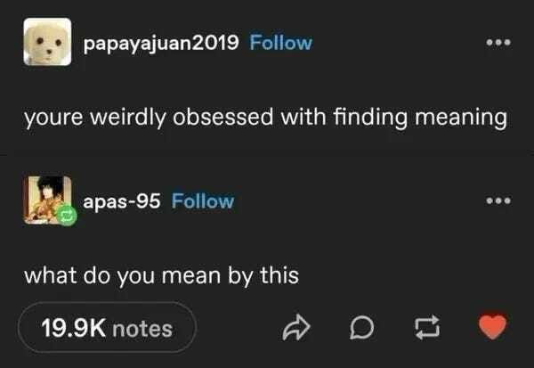Open the papayajuan2019 post options menu
This screenshot has width=534, height=368.
pos(498,43)
